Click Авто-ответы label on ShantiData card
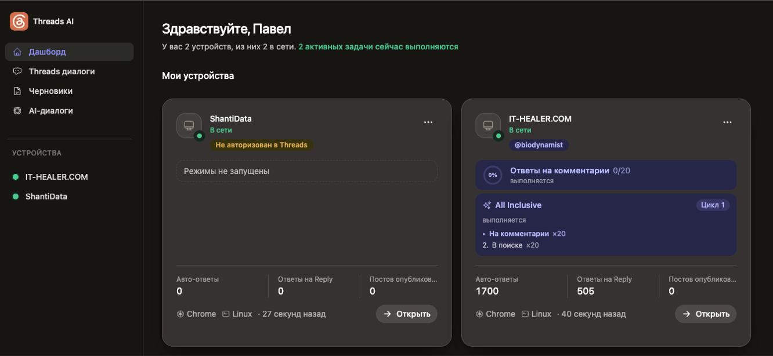Screen dimensions: 773x356 point(198,279)
